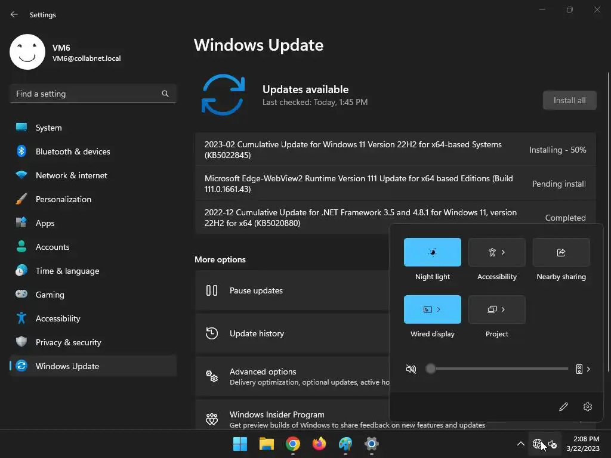Viewport: 611px width, 458px height.
Task: Open Update history
Action: [292, 333]
